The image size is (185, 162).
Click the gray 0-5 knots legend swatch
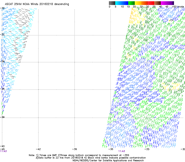[x=112, y=3]
